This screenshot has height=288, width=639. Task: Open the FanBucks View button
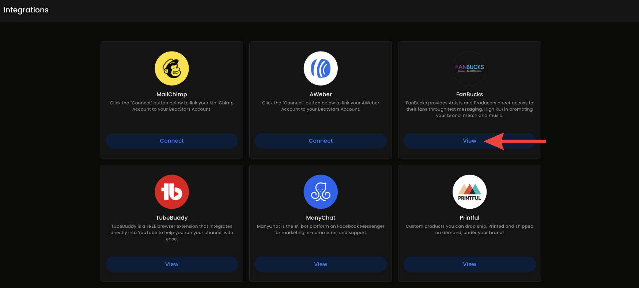[469, 141]
